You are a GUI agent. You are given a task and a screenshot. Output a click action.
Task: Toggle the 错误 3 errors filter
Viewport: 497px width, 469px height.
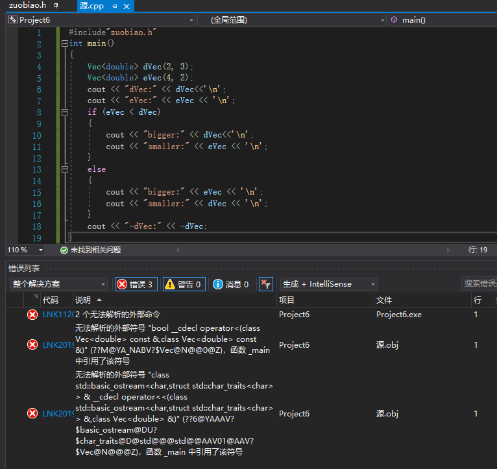[136, 284]
